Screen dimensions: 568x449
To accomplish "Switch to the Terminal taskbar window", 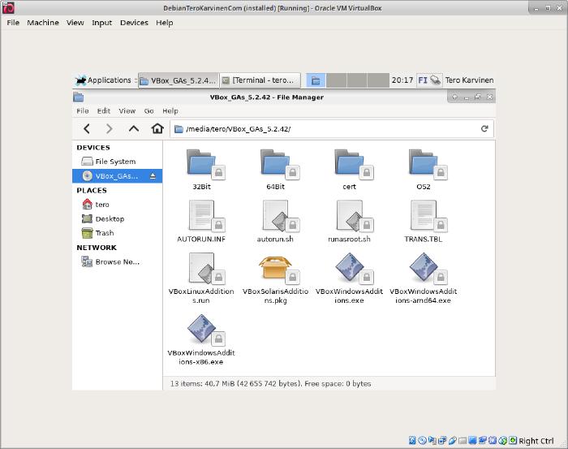I will (260, 80).
